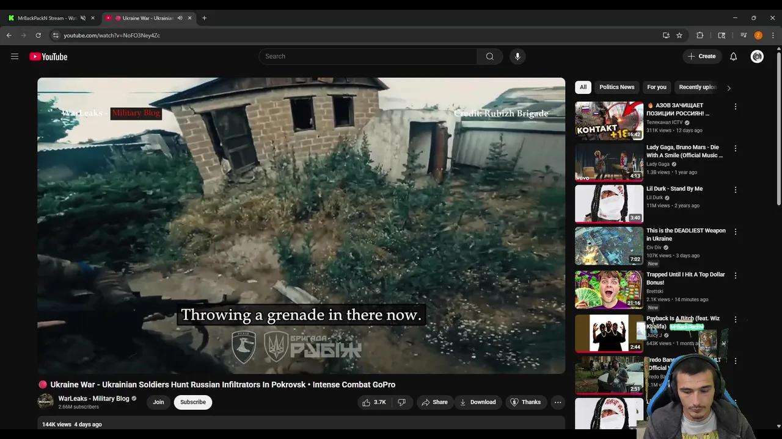Select the For you chip
Viewport: 782px width, 439px height.
(x=657, y=87)
